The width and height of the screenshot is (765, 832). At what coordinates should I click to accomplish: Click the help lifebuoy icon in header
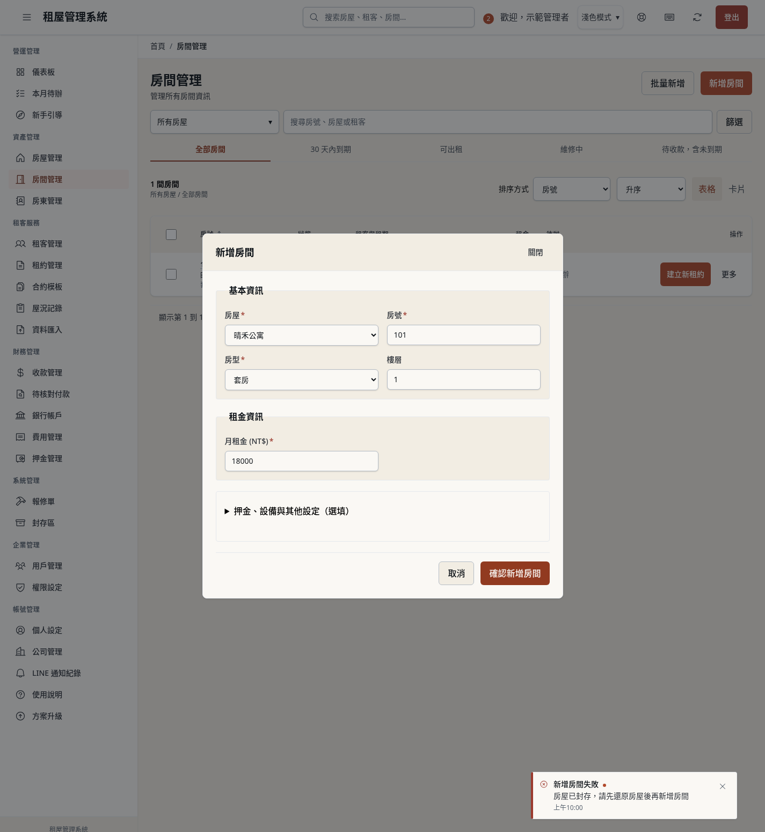642,17
